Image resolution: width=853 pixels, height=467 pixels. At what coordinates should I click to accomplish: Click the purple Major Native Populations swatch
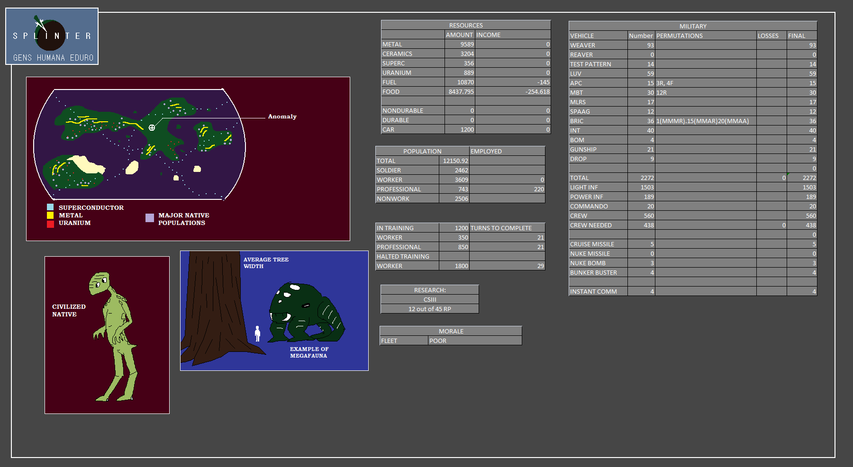pyautogui.click(x=150, y=218)
